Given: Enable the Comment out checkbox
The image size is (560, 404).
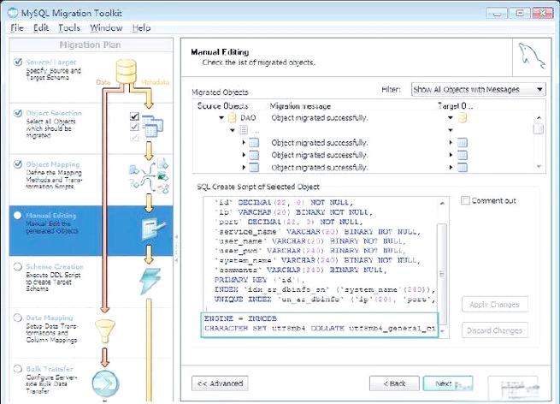Looking at the screenshot, I should (465, 200).
